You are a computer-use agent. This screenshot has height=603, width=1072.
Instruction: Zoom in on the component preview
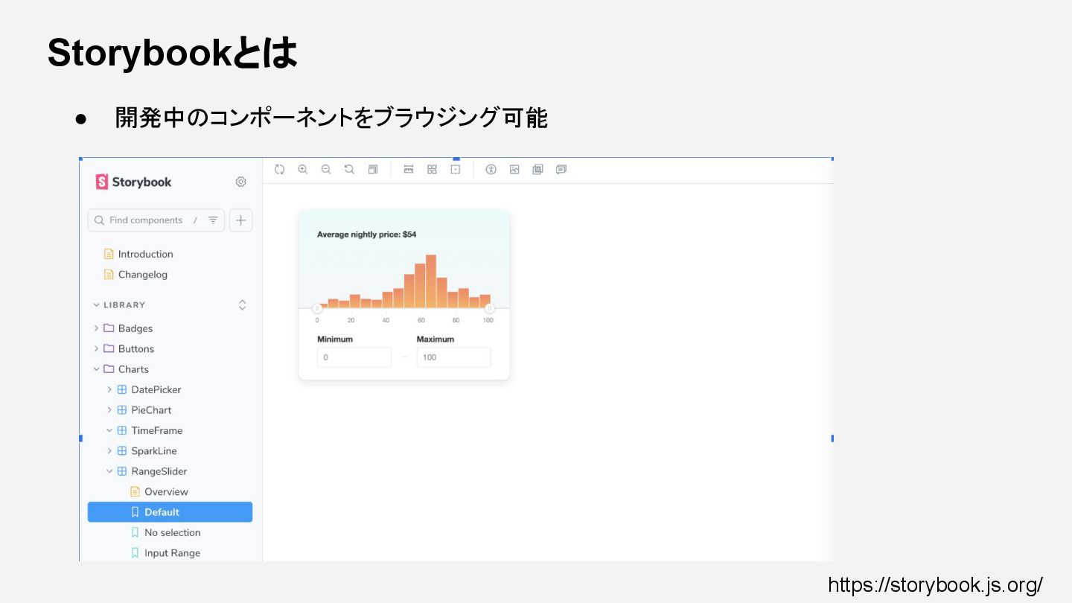click(x=303, y=169)
